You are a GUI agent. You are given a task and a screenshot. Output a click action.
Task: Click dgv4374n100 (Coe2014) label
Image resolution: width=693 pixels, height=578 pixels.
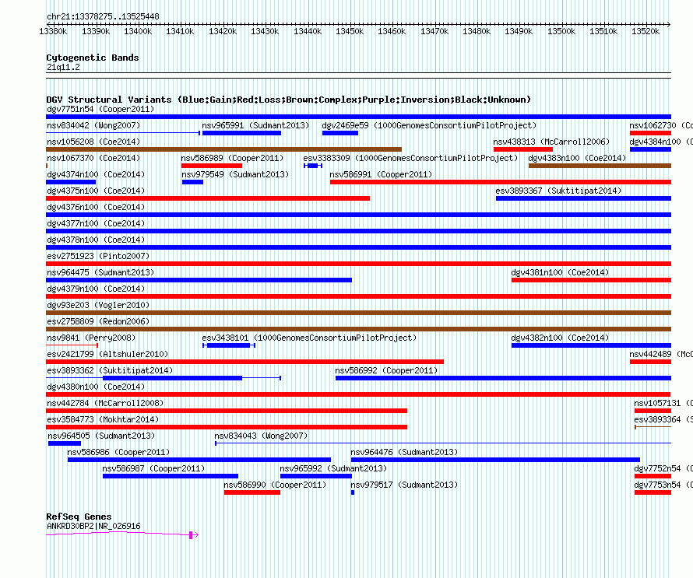pyautogui.click(x=96, y=174)
